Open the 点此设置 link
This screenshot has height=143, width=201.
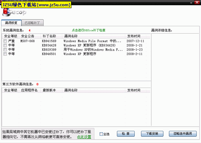[x=84, y=137]
